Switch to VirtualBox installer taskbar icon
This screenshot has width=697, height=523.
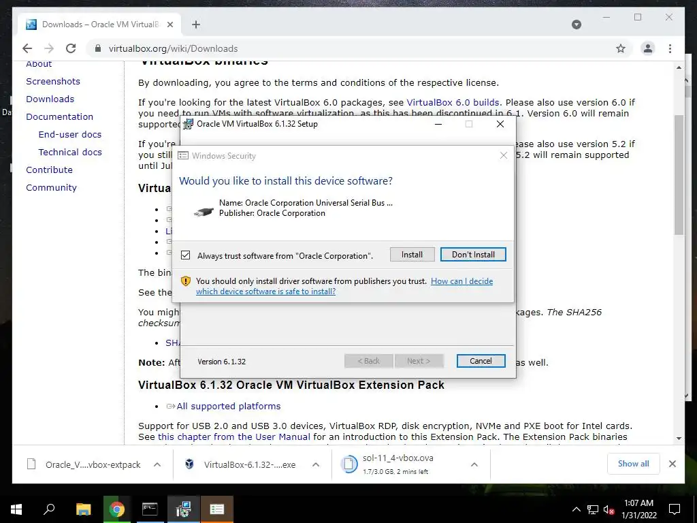(x=183, y=509)
